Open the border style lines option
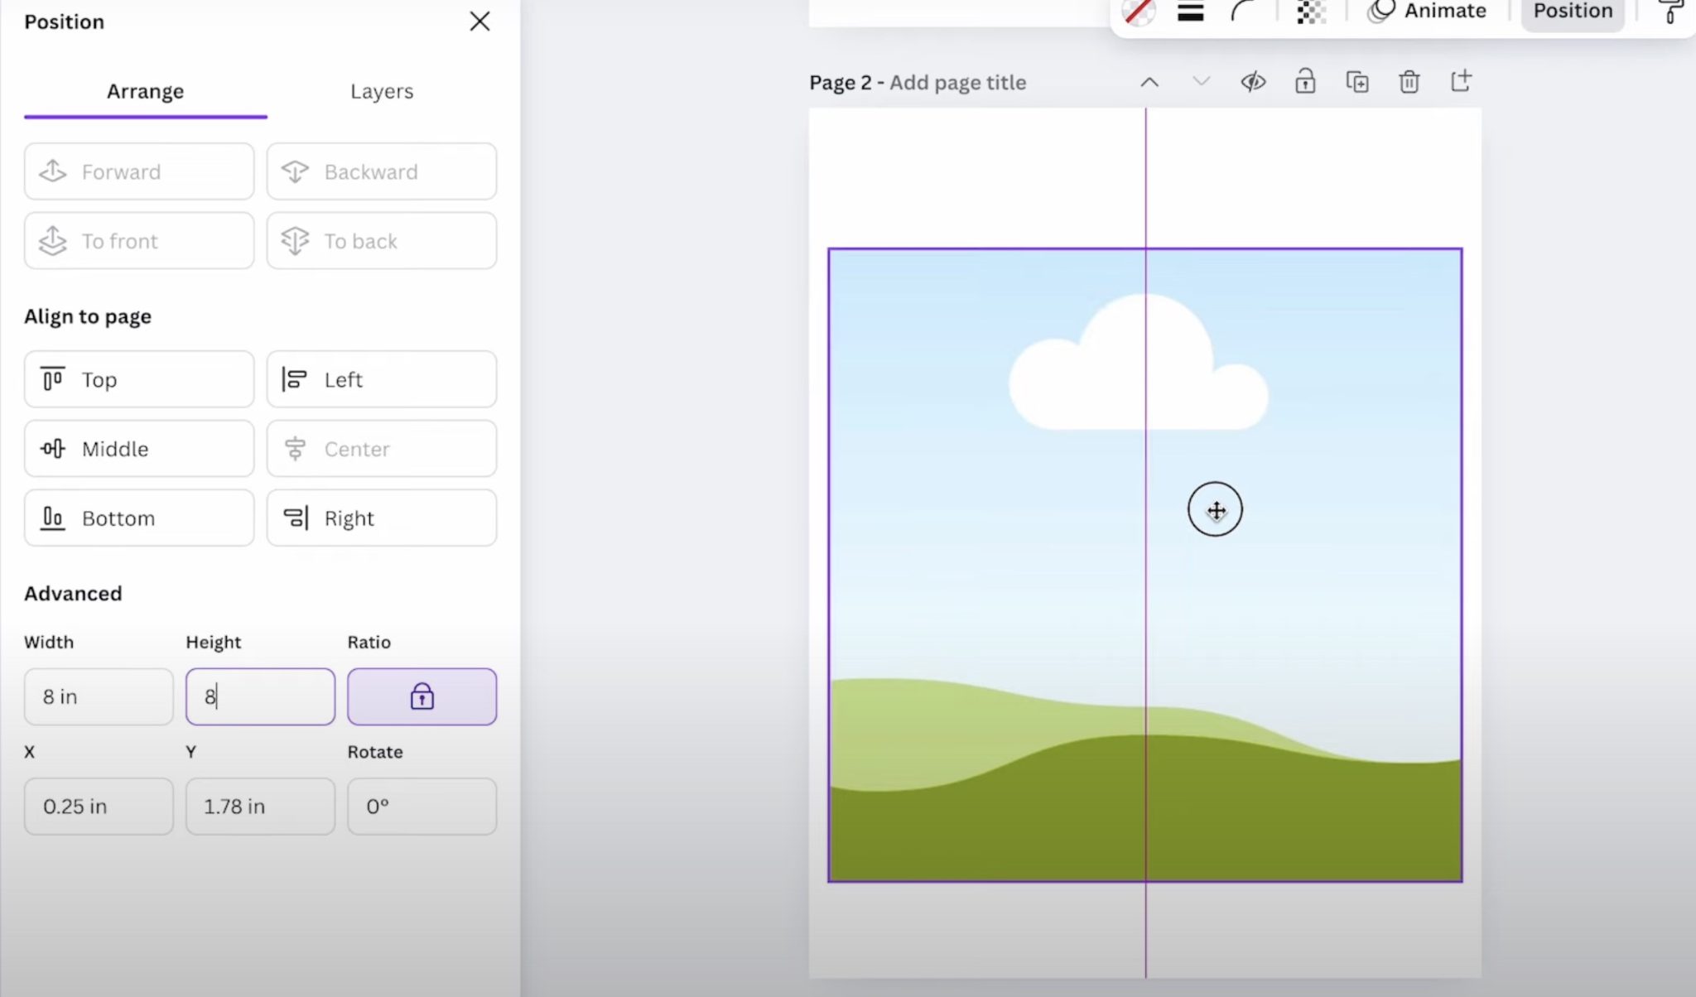 click(x=1190, y=12)
